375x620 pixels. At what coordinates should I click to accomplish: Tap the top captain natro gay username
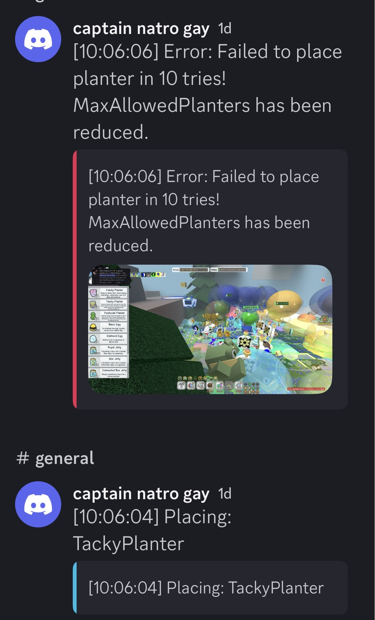click(x=141, y=29)
